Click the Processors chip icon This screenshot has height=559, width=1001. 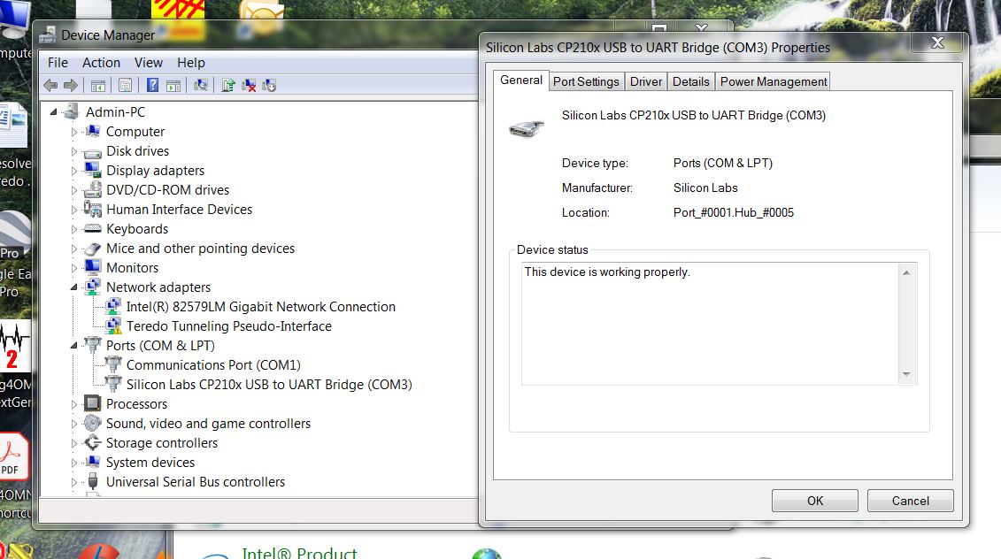93,403
